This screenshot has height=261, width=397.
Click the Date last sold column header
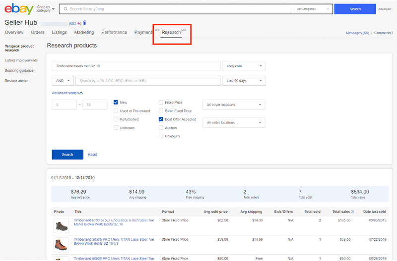(x=375, y=212)
